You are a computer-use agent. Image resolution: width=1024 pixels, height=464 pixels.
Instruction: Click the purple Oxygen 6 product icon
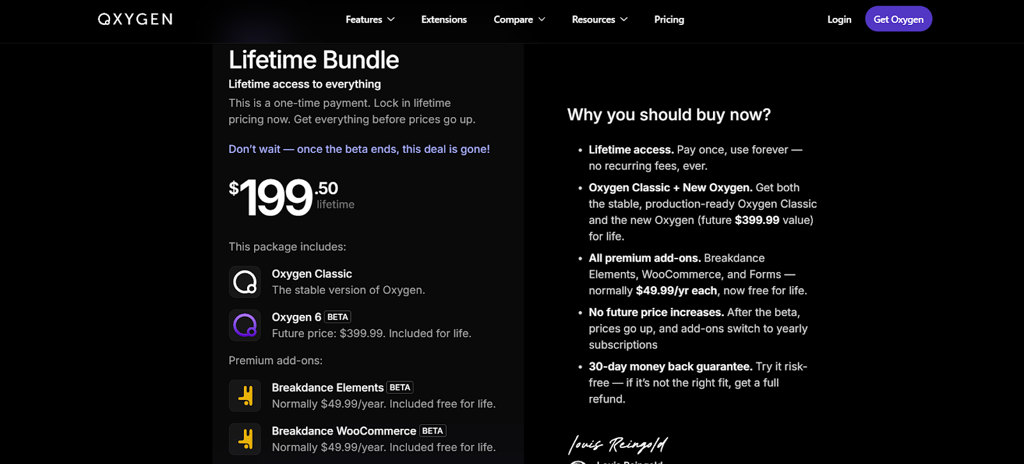pos(244,325)
